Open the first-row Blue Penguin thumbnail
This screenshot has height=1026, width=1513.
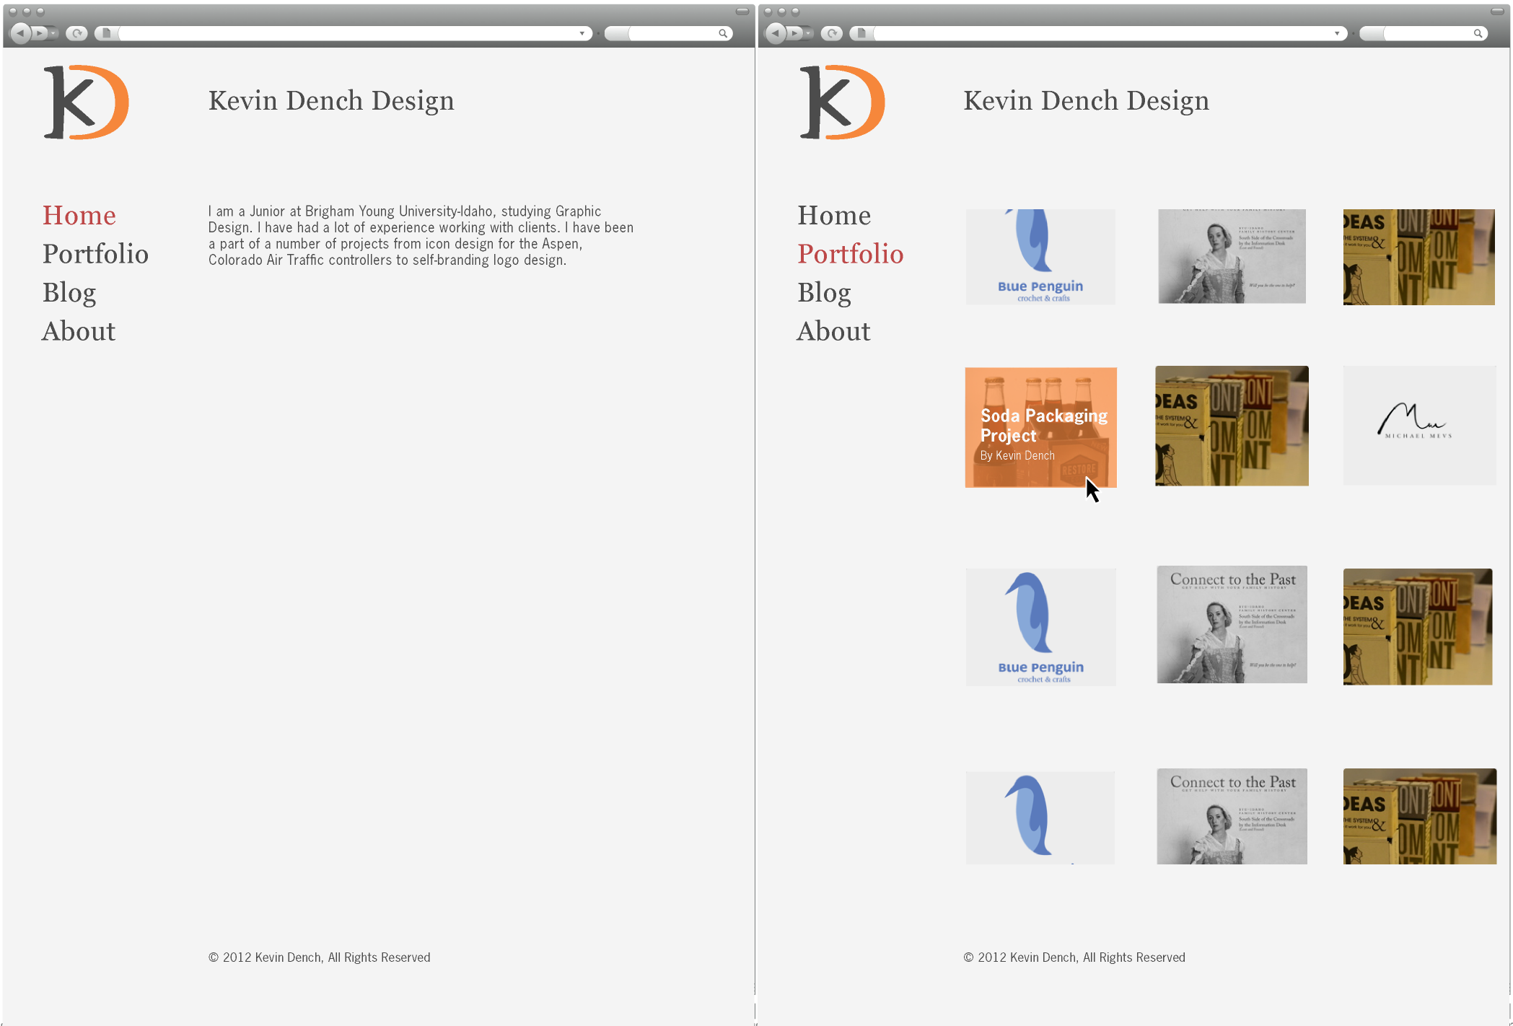pyautogui.click(x=1040, y=257)
